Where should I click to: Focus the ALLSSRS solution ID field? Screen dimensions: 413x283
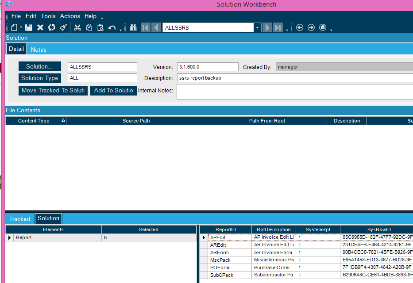click(x=102, y=67)
